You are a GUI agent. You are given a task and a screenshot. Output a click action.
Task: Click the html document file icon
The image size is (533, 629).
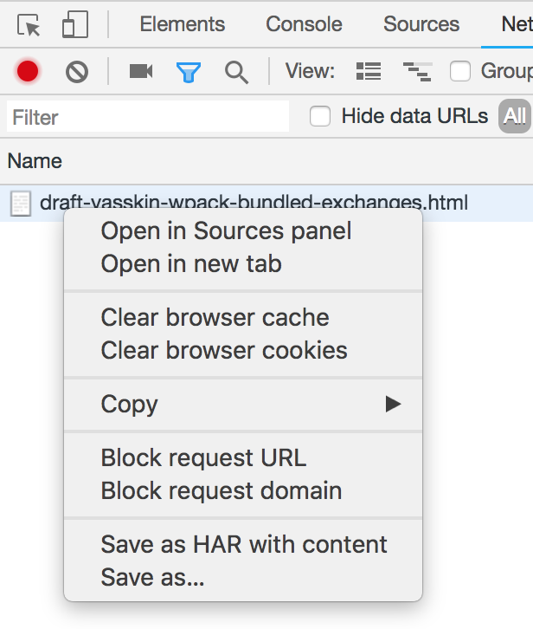21,204
